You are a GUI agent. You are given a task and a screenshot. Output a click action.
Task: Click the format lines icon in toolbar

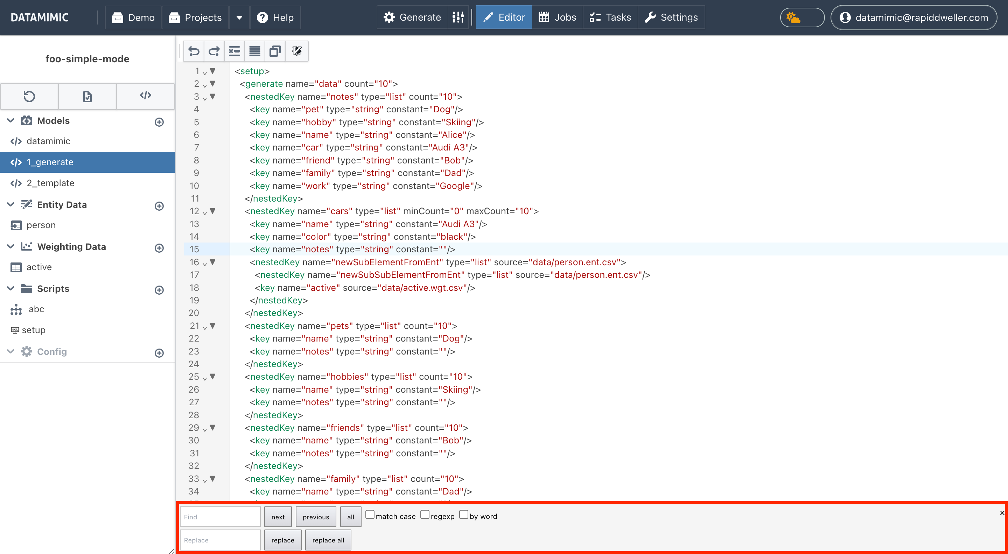click(255, 51)
